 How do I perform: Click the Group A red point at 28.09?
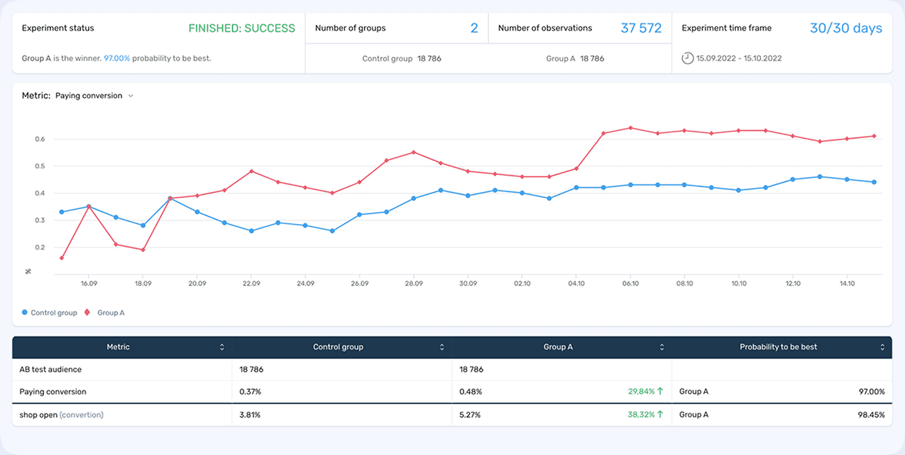click(414, 152)
